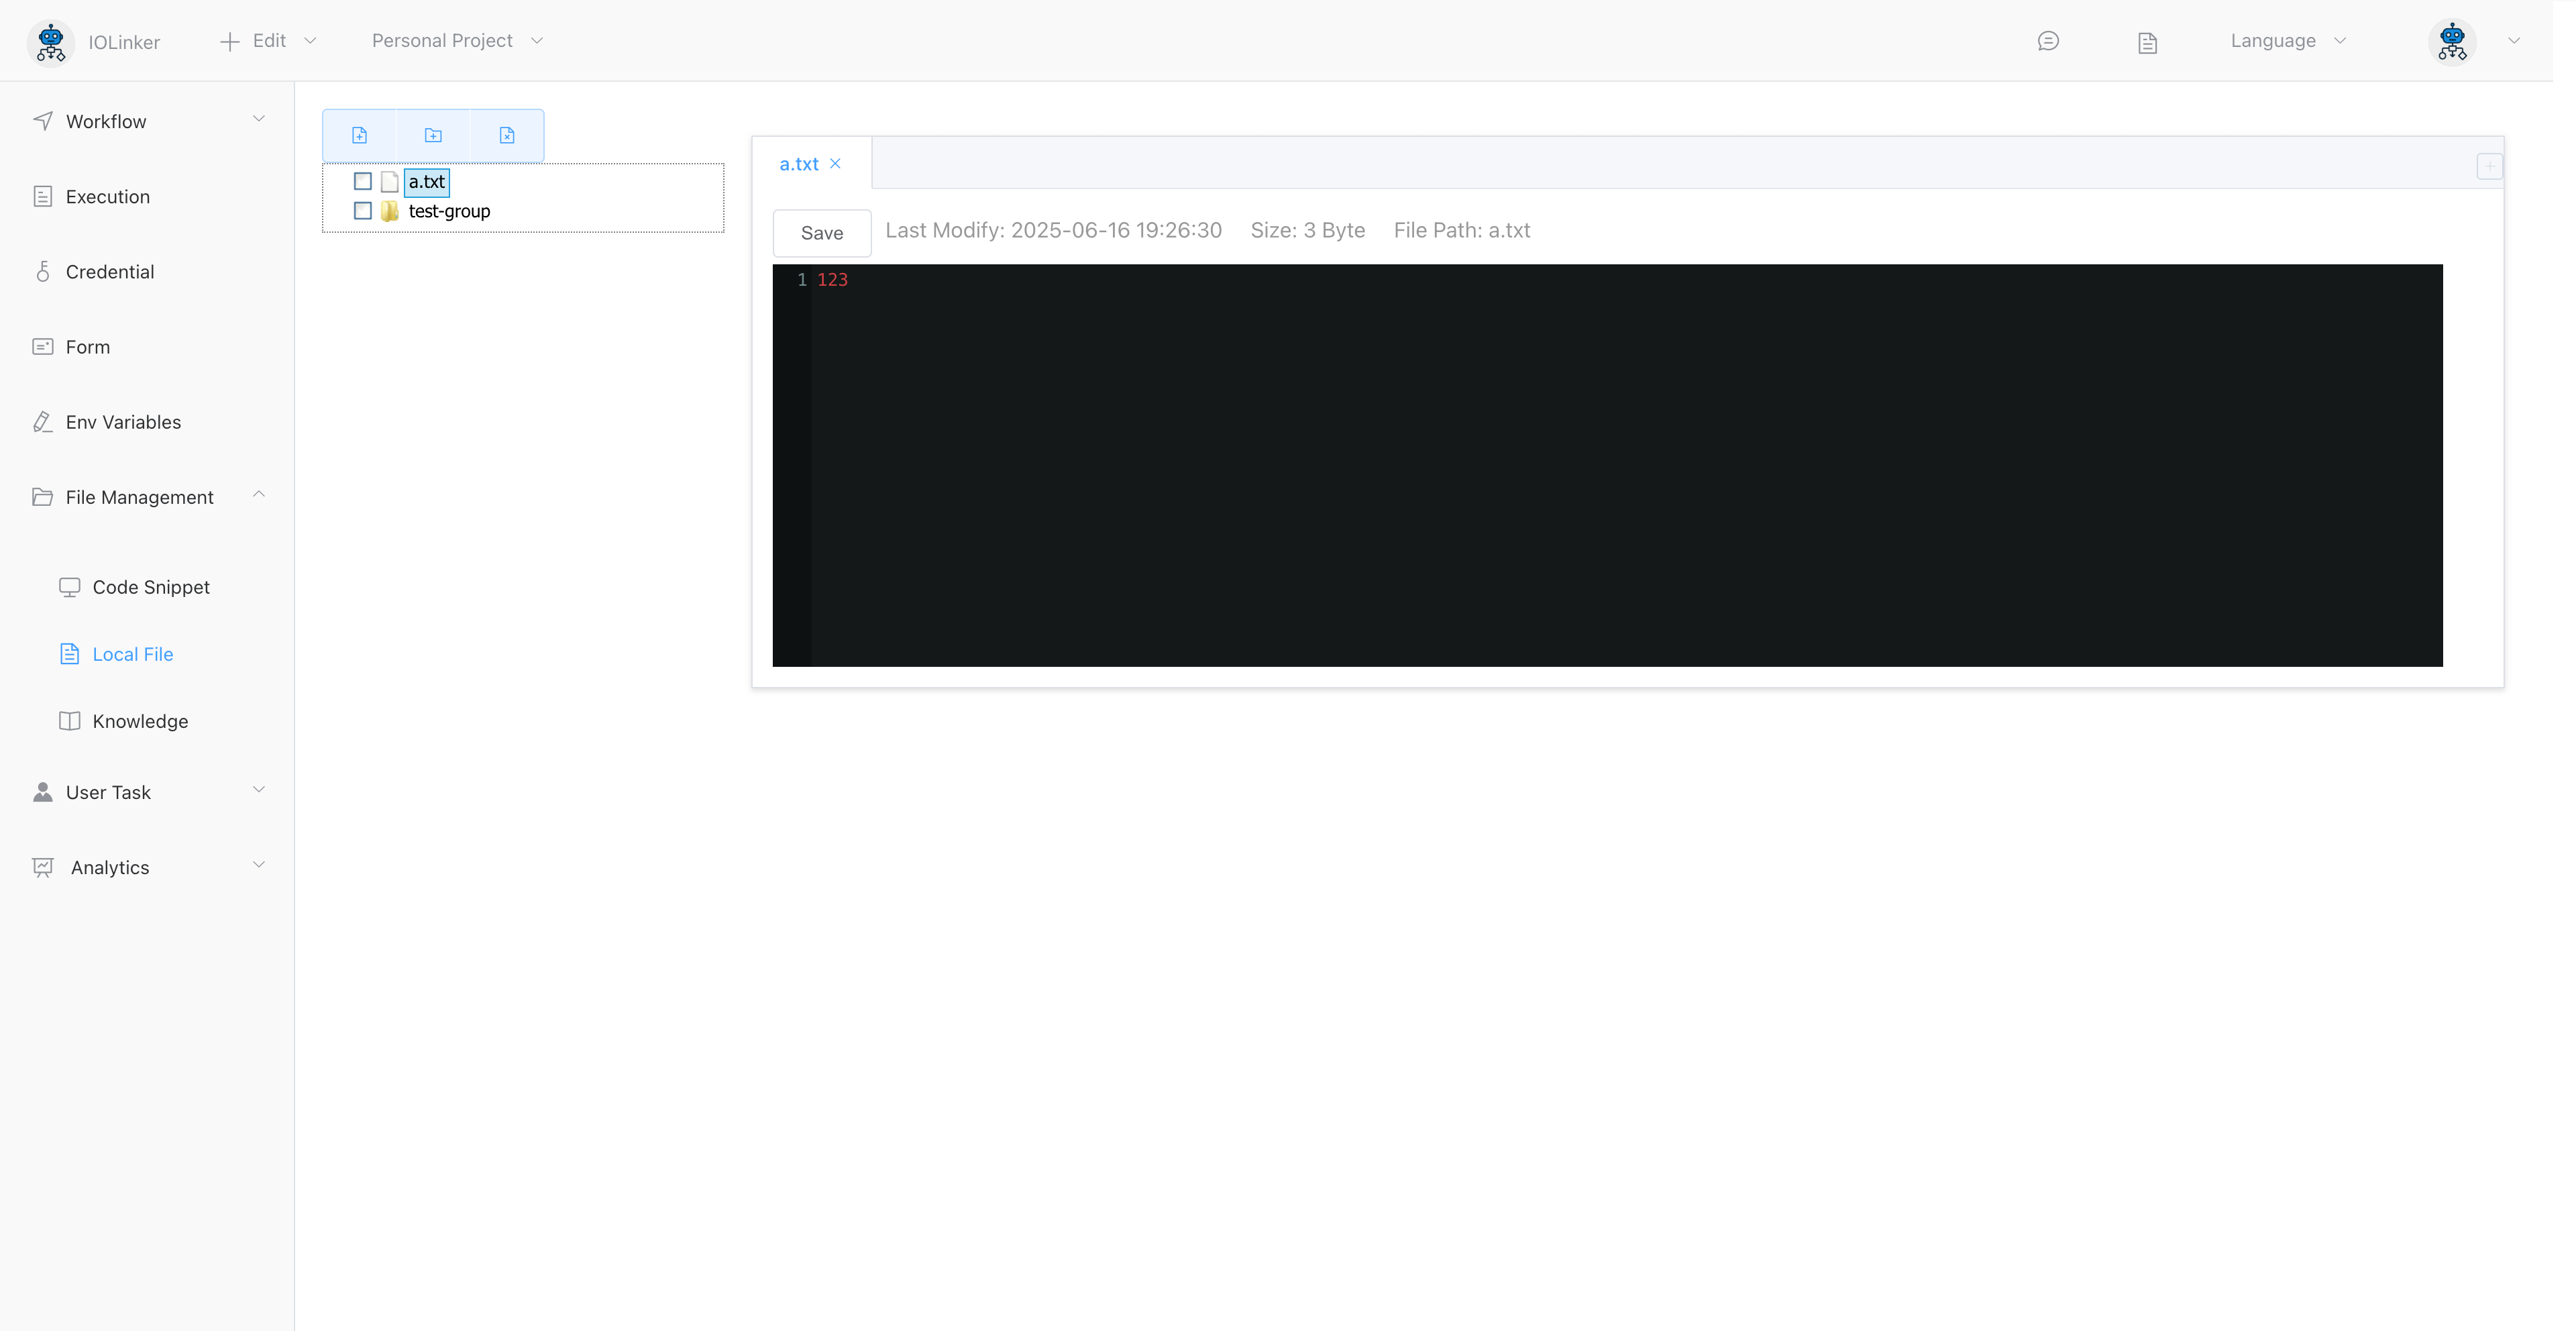Click the Save button
Image resolution: width=2576 pixels, height=1331 pixels.
tap(821, 233)
